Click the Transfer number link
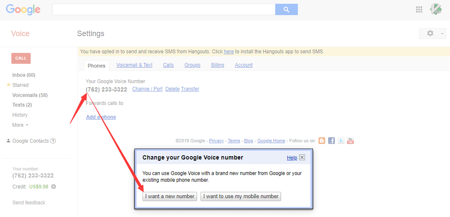The width and height of the screenshot is (450, 217). (x=190, y=89)
